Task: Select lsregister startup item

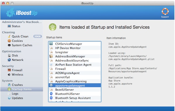Action: (x=75, y=52)
